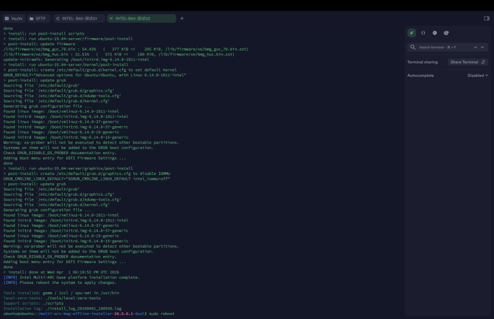Click the 'GRUB_CMDLINE_LINUX_DEFAULT' line
The image size is (494, 319).
click(x=87, y=179)
